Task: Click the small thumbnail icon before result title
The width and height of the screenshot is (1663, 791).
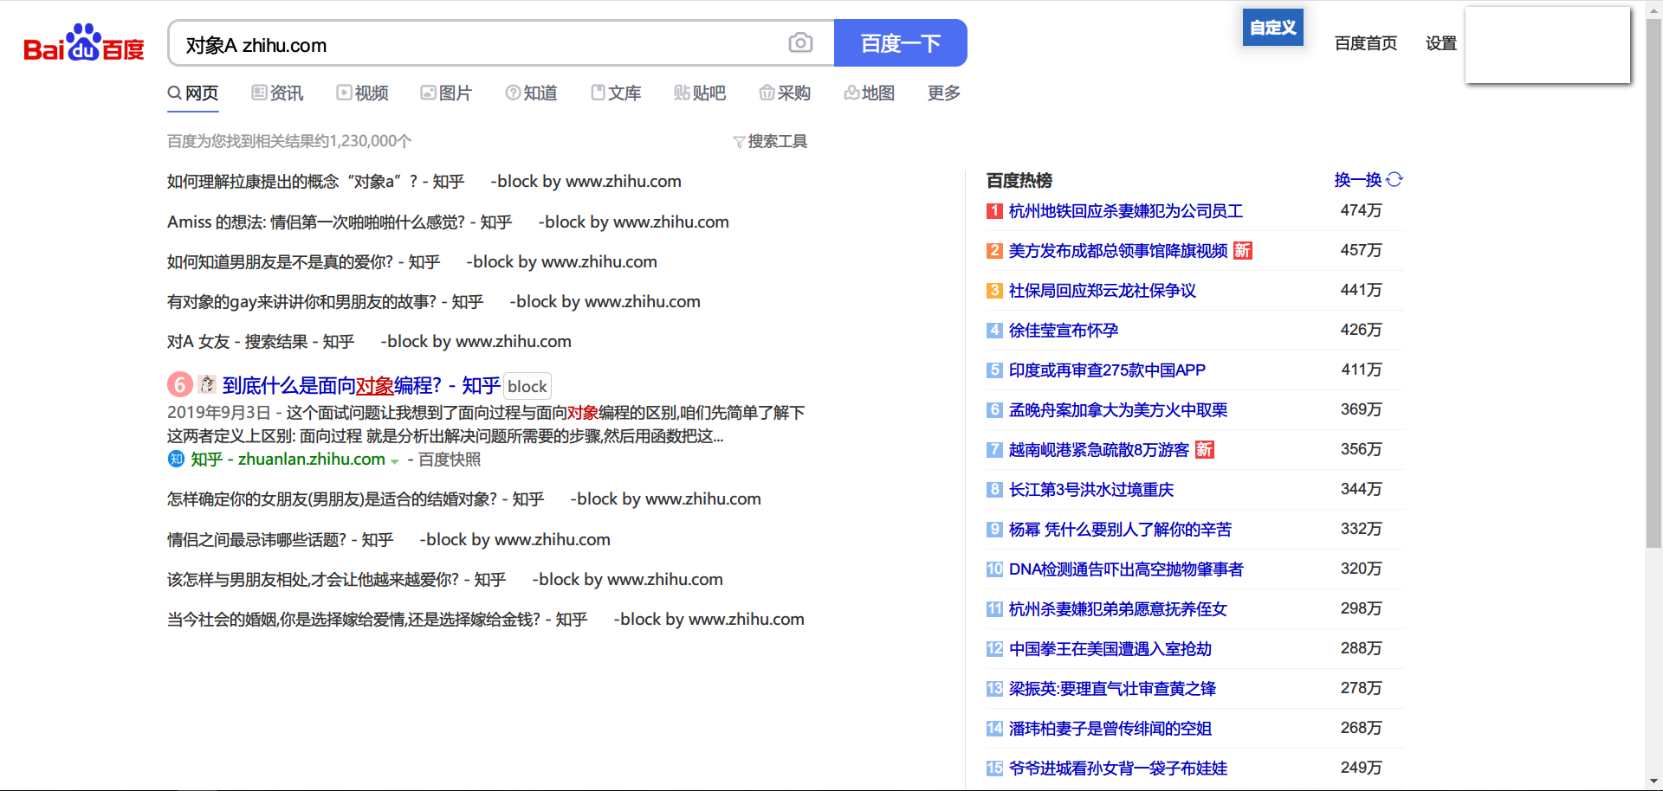Action: pos(207,384)
